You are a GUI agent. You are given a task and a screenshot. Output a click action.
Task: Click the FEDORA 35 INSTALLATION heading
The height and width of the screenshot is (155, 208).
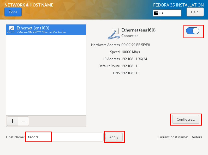coord(179,5)
